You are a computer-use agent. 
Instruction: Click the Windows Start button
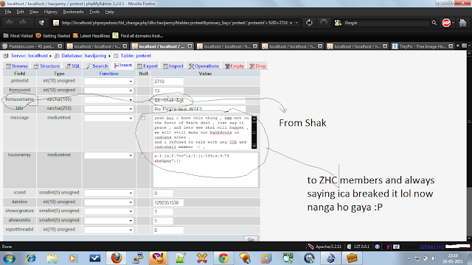pyautogui.click(x=10, y=258)
